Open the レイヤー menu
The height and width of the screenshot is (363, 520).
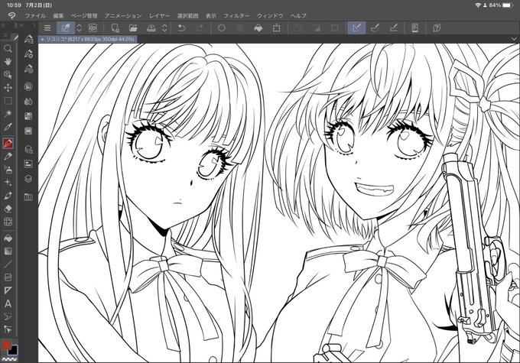(x=159, y=15)
